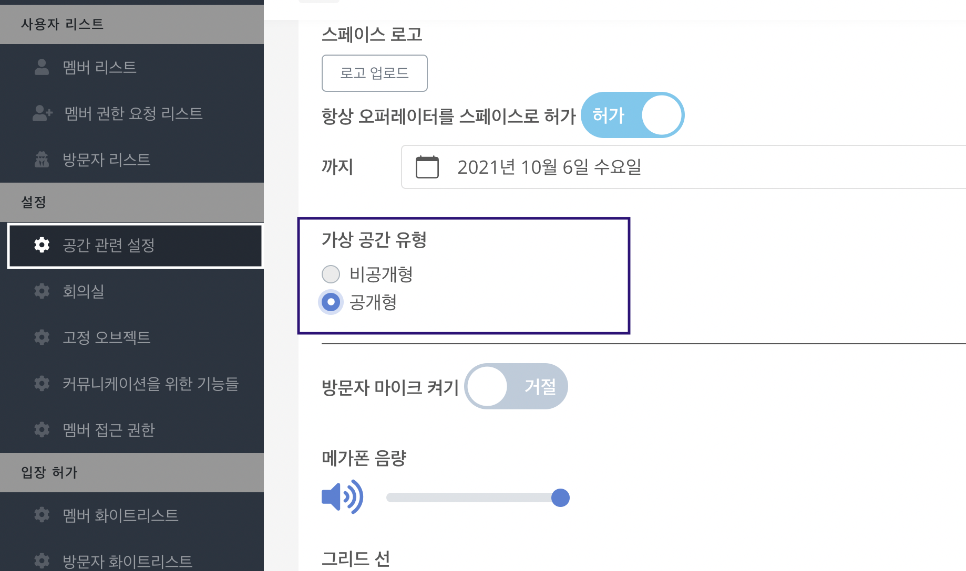This screenshot has height=571, width=966.
Task: Select the 비공개형 radio button
Action: 331,274
